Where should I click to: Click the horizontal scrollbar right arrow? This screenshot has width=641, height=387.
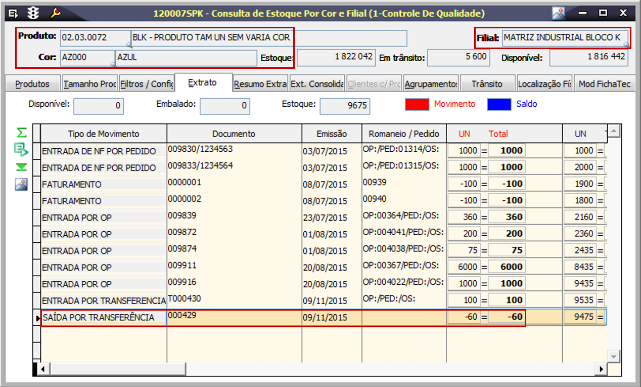click(x=602, y=369)
